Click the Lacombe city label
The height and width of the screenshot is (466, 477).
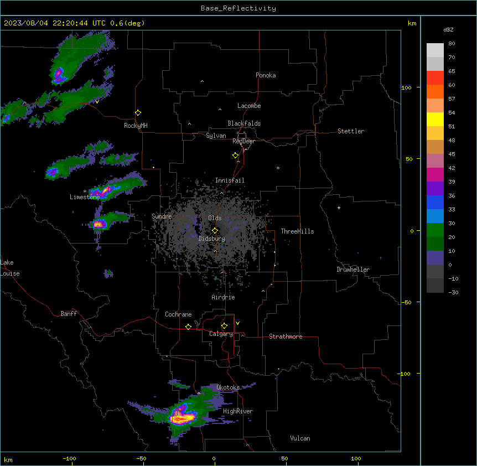[249, 106]
